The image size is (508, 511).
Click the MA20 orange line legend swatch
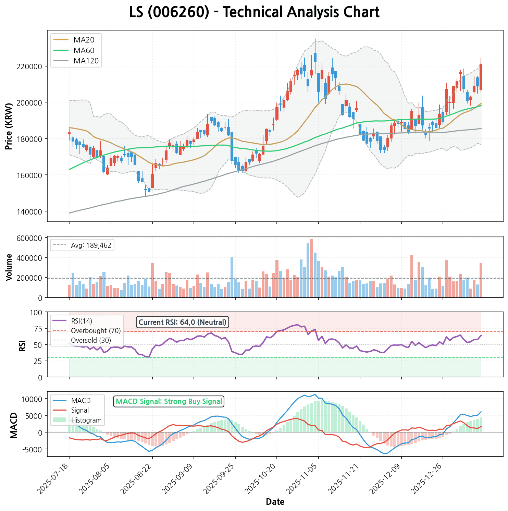[x=62, y=40]
